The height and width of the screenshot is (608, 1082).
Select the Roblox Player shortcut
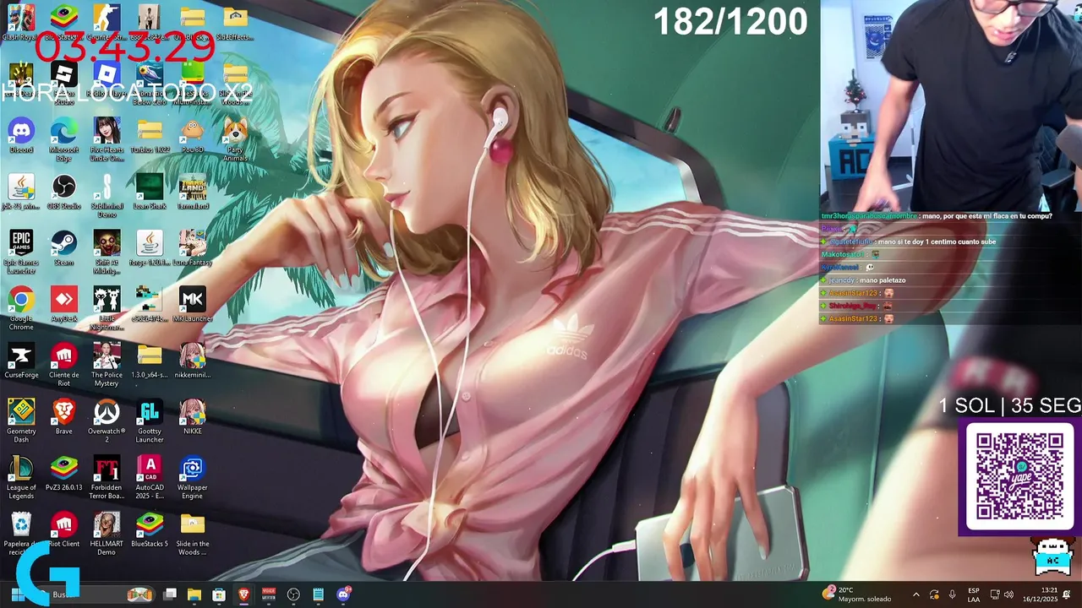[107, 79]
